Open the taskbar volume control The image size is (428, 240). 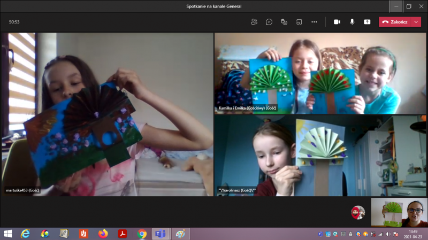coord(388,234)
